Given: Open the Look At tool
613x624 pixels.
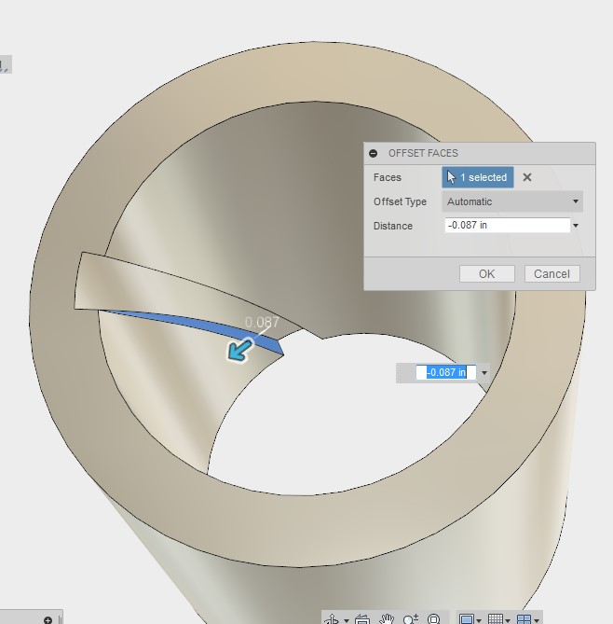Looking at the screenshot, I should (361, 619).
